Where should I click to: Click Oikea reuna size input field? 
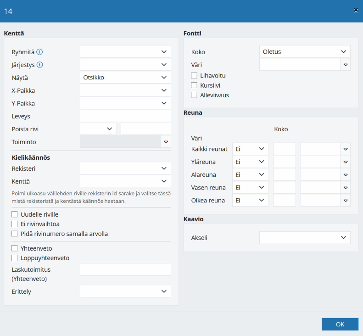coord(284,200)
